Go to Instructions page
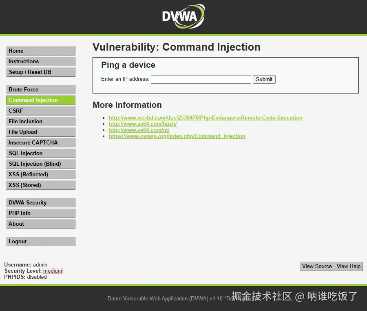The height and width of the screenshot is (311, 367). click(41, 61)
